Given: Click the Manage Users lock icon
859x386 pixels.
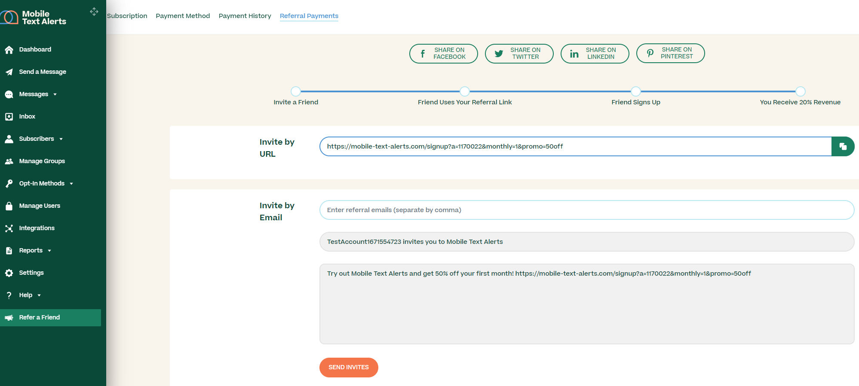Looking at the screenshot, I should [9, 206].
